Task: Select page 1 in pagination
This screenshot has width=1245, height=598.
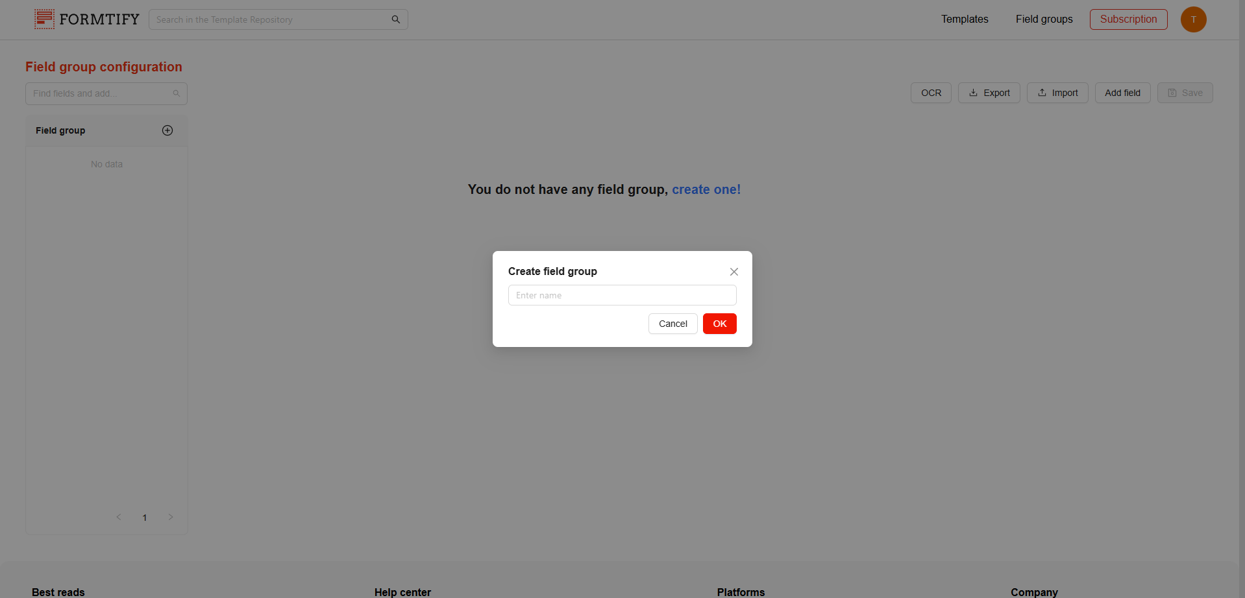Action: [145, 518]
